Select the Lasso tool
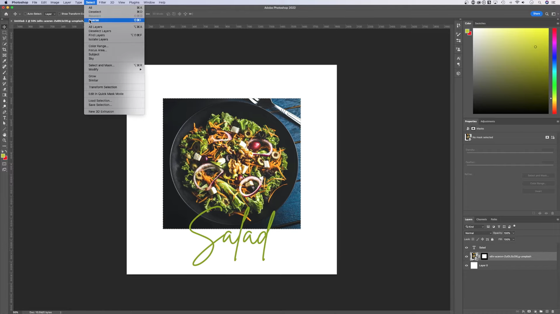The image size is (560, 314). pyautogui.click(x=4, y=38)
